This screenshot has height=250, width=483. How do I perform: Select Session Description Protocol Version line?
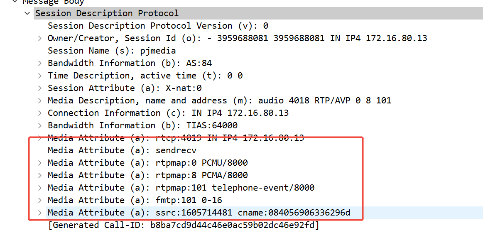[158, 26]
